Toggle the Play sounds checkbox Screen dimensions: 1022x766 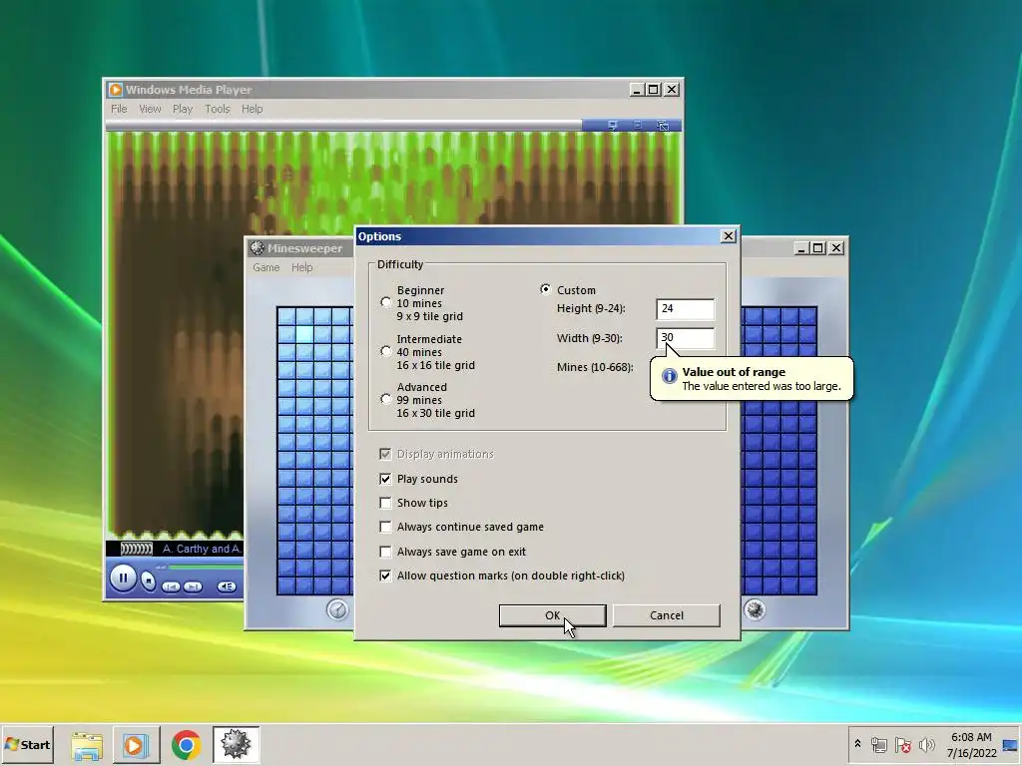[385, 479]
